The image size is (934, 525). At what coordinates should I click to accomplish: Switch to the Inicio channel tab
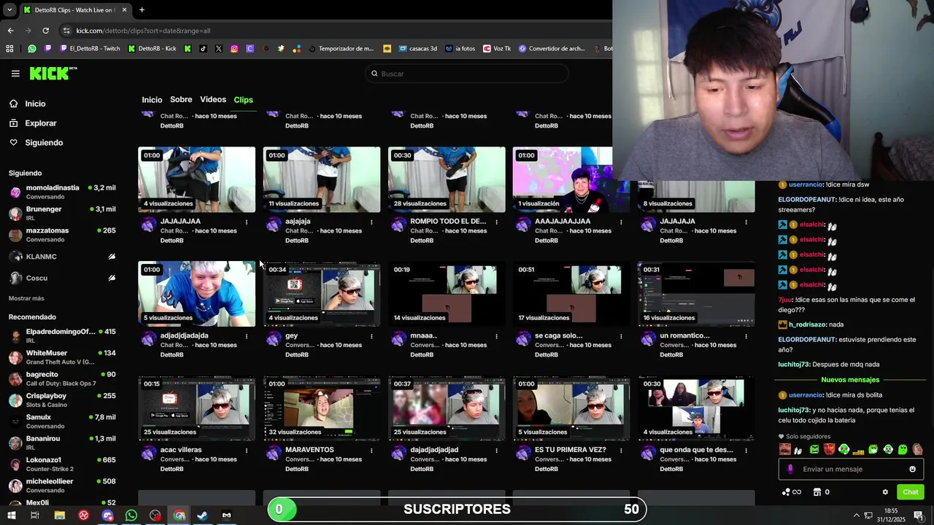pos(152,100)
